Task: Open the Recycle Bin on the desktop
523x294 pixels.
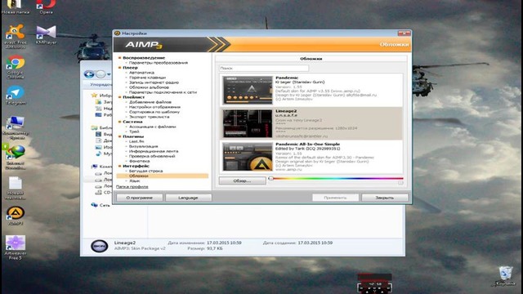Action: (505, 276)
